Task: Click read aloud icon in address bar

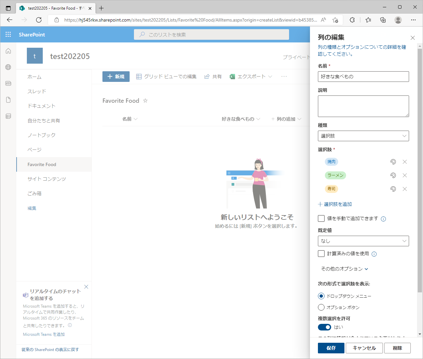Action: coord(324,20)
